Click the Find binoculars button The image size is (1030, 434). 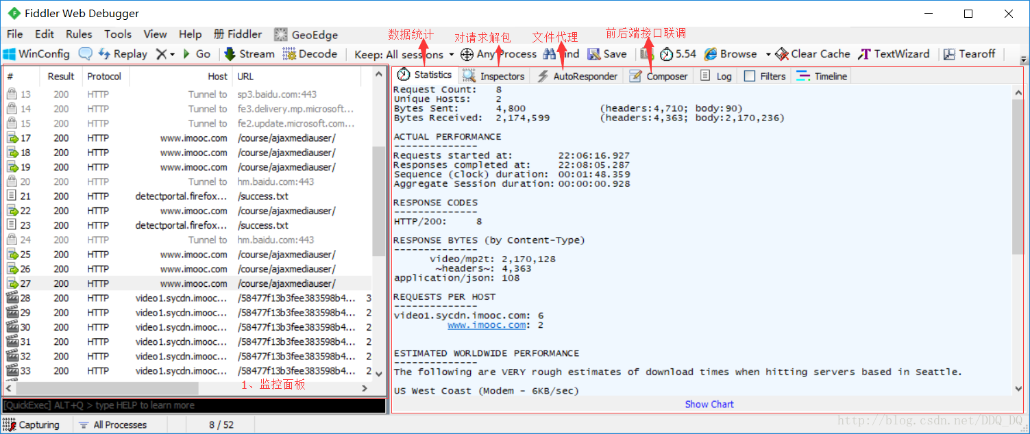(x=561, y=54)
